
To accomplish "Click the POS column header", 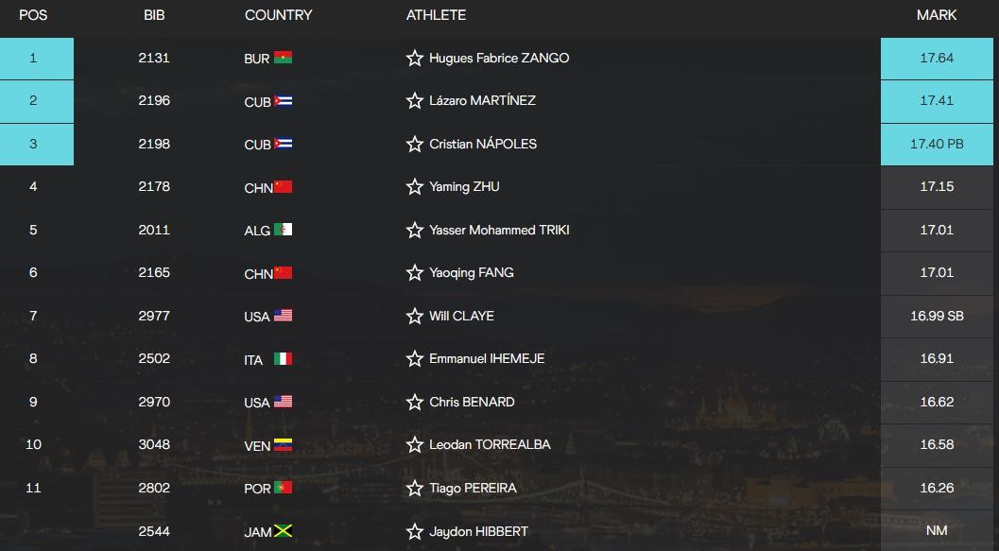I will click(33, 15).
